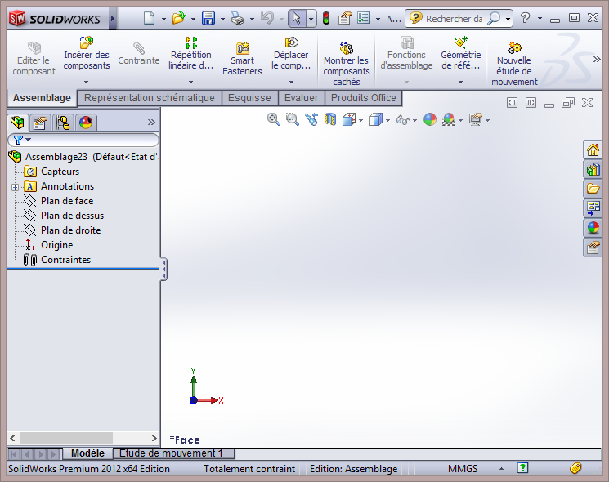Click the Zoom to fit icon
Screen dimensions: 609x482
274,119
